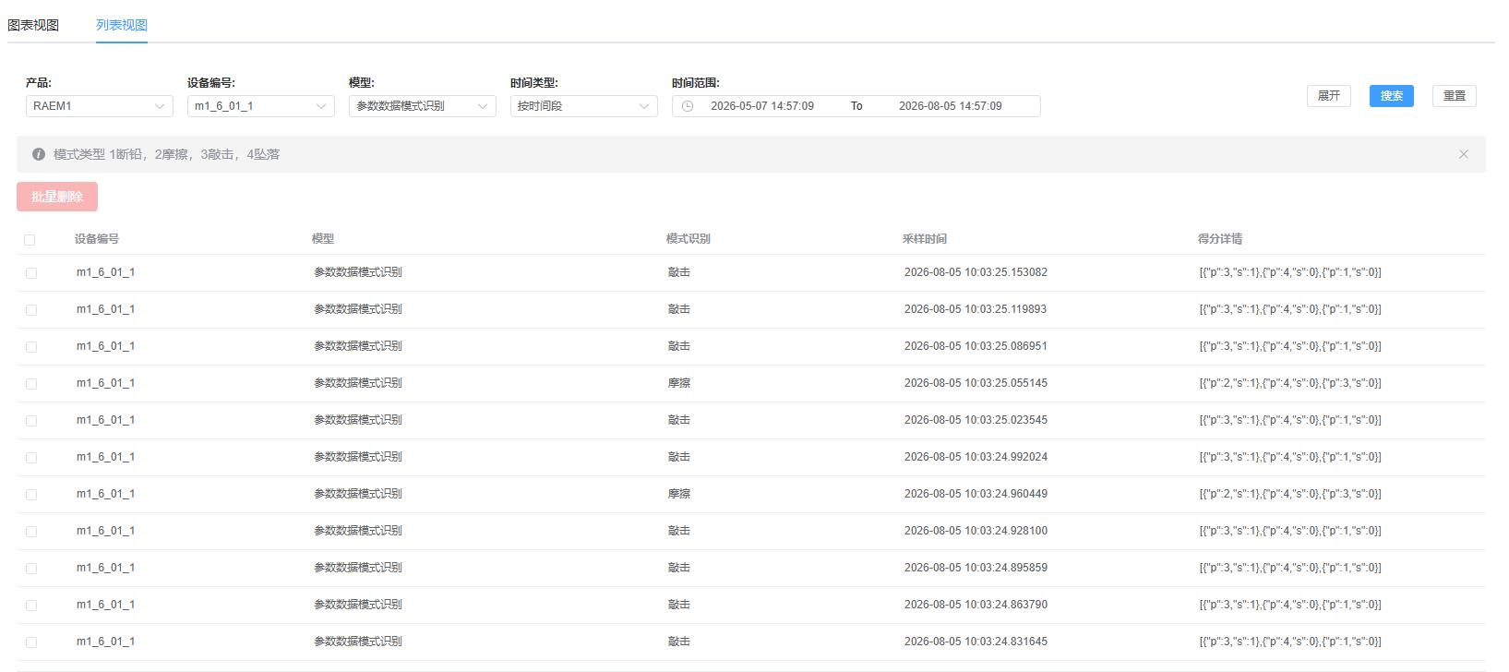
Task: Click the 模式识别 column header
Action: 689,239
